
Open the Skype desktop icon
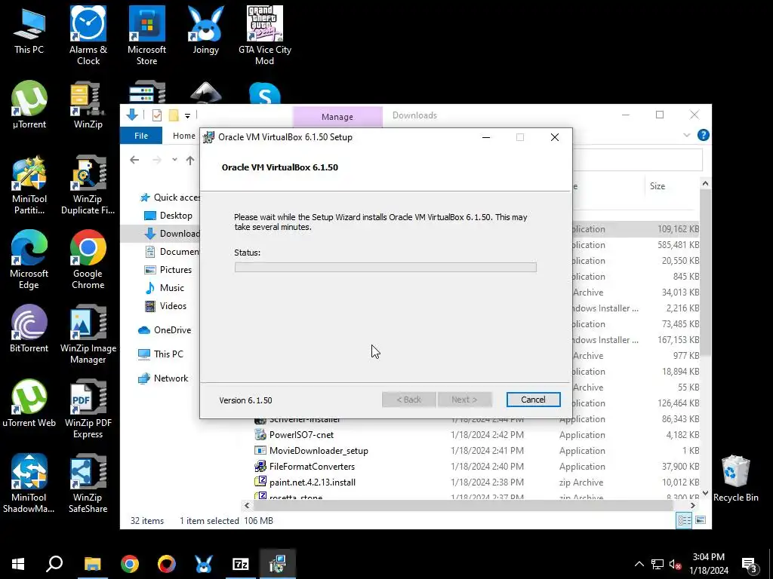[265, 93]
